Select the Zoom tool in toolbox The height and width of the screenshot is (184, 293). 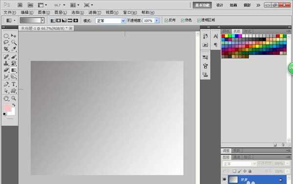tap(14, 98)
